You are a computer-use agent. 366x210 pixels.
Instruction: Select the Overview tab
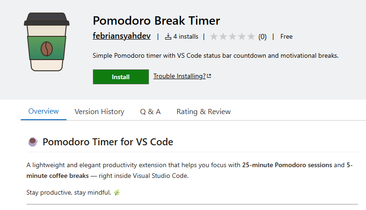pyautogui.click(x=43, y=111)
